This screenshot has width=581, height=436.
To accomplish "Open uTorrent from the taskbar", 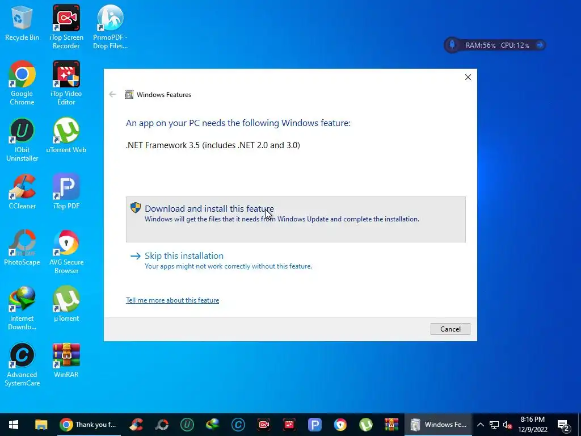I will [366, 425].
